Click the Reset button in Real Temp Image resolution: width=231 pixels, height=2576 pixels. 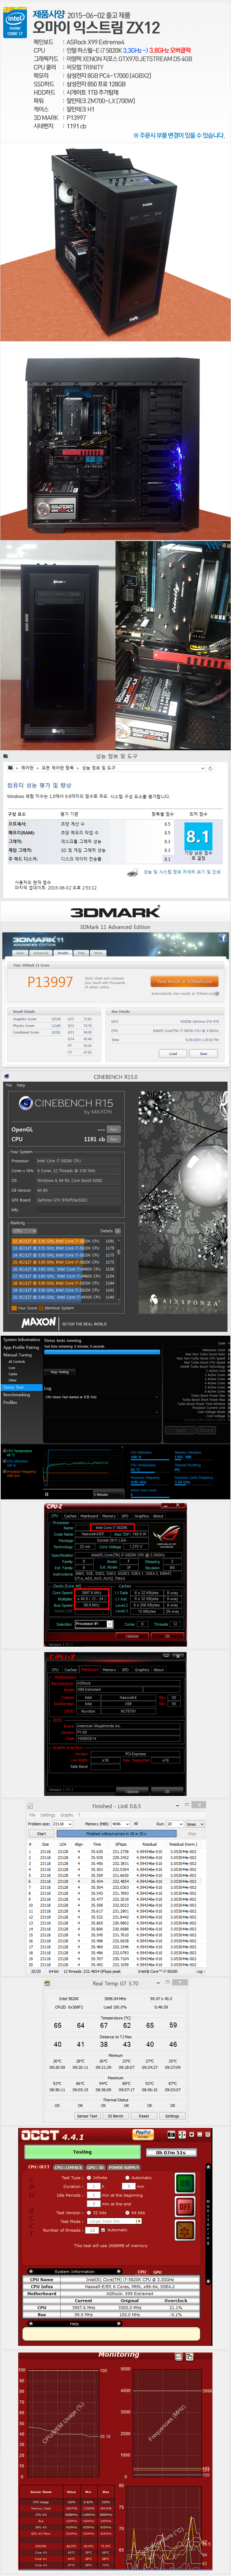coord(144,2116)
